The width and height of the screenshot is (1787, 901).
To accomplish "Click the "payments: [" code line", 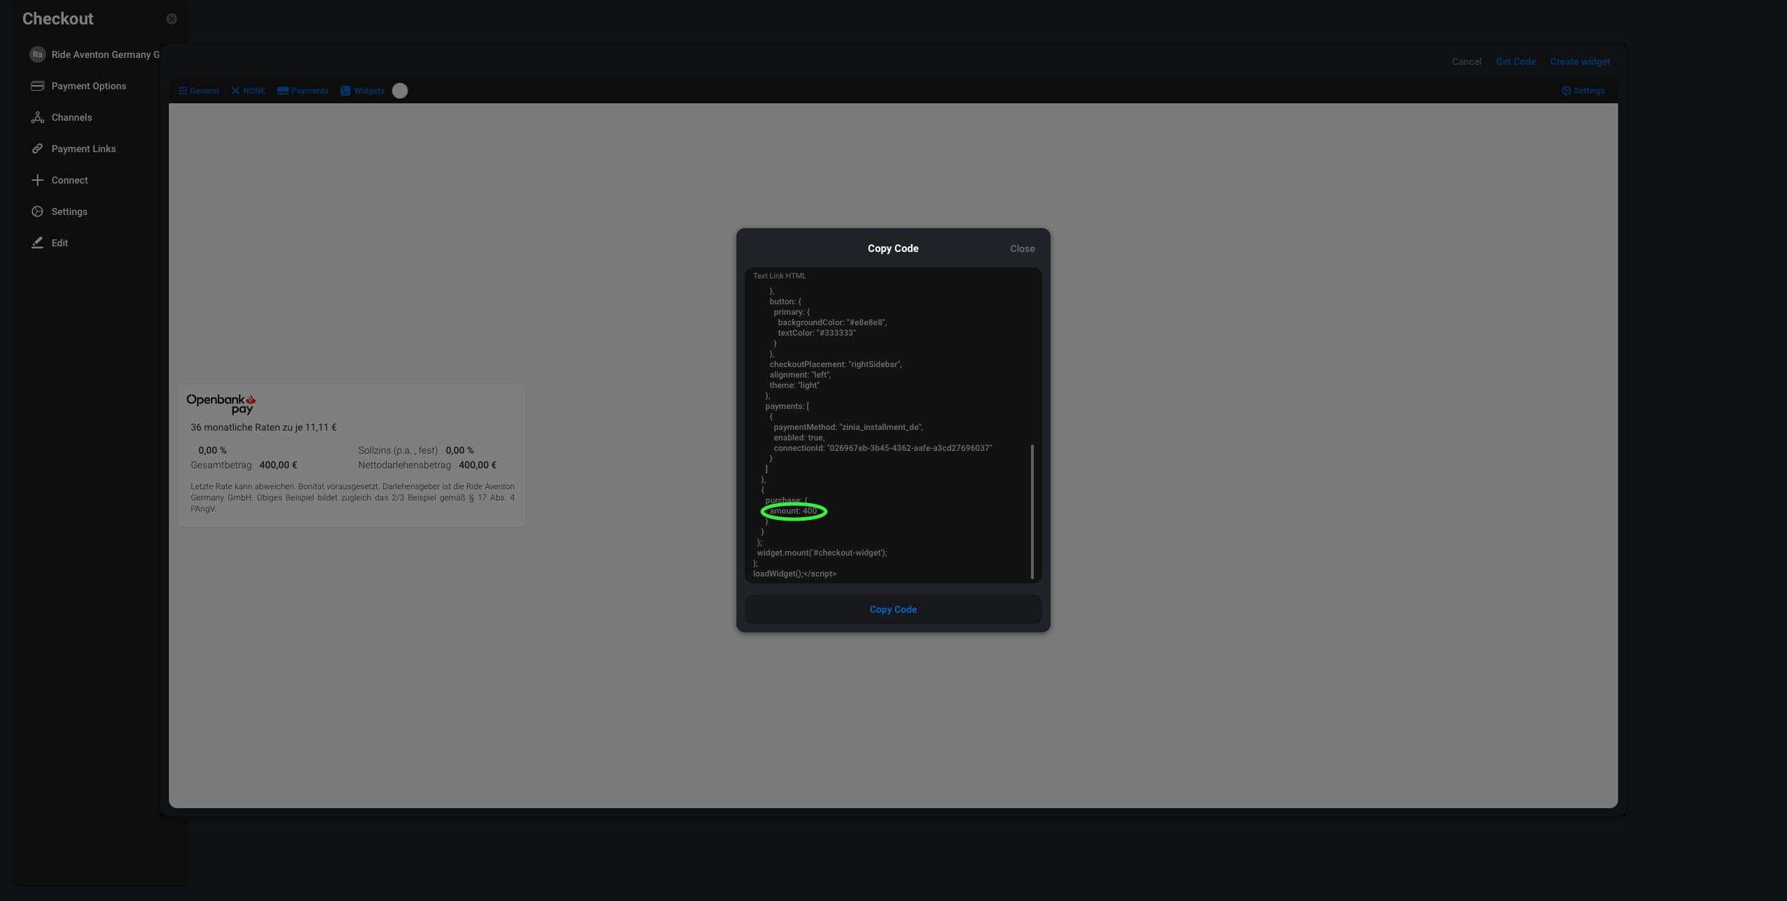I will click(x=787, y=406).
